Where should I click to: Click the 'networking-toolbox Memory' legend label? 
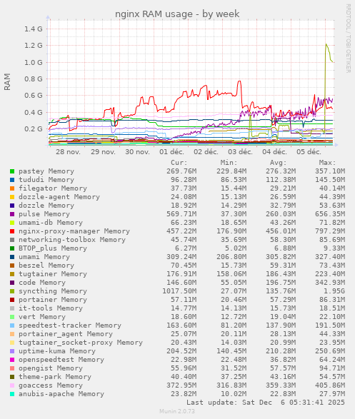point(72,240)
